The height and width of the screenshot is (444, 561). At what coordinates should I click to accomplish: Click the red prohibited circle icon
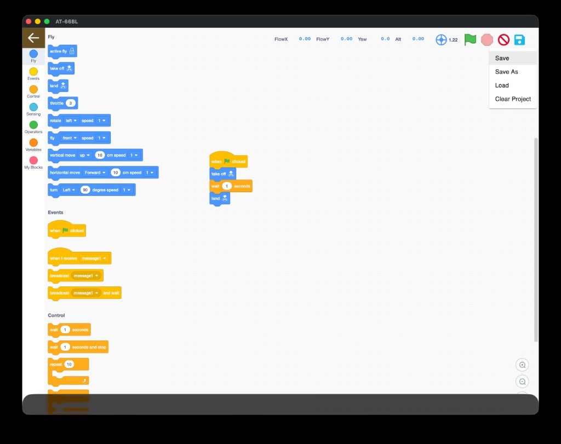503,39
